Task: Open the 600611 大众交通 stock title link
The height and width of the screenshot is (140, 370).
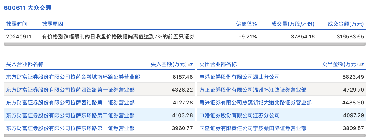Action: [27, 8]
